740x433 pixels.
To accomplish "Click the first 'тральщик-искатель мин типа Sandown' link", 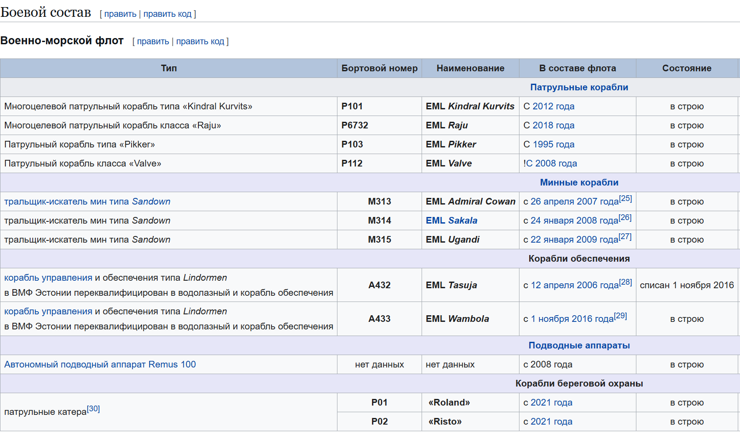I will [87, 201].
